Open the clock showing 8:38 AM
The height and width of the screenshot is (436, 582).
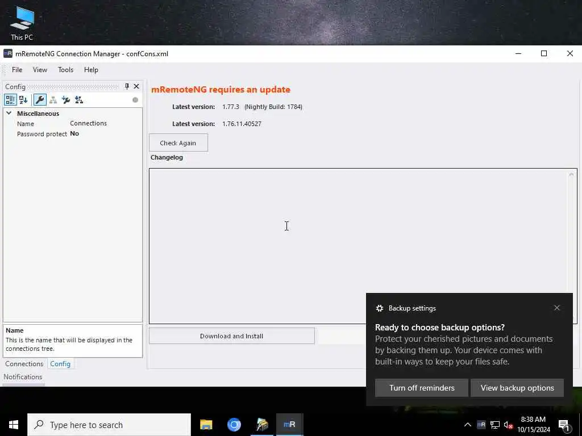533,425
